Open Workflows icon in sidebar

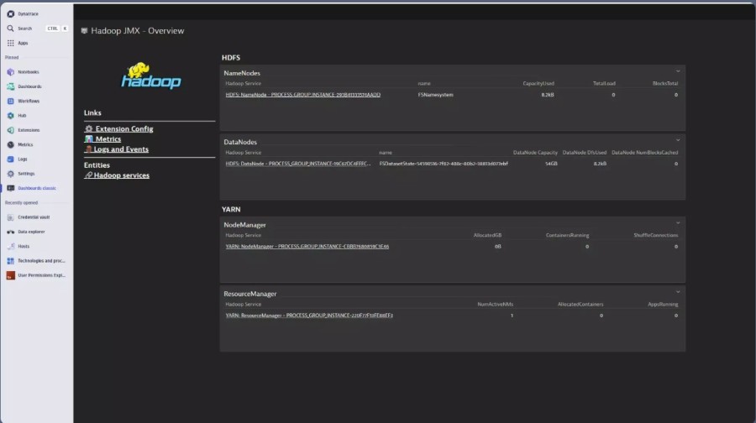[11, 101]
